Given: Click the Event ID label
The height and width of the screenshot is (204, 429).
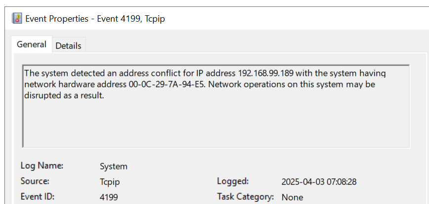Looking at the screenshot, I should coord(38,197).
